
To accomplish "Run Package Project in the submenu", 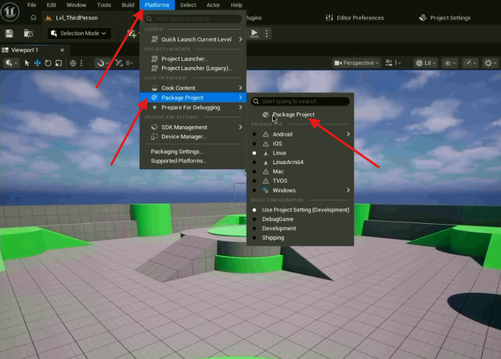I will [300, 115].
